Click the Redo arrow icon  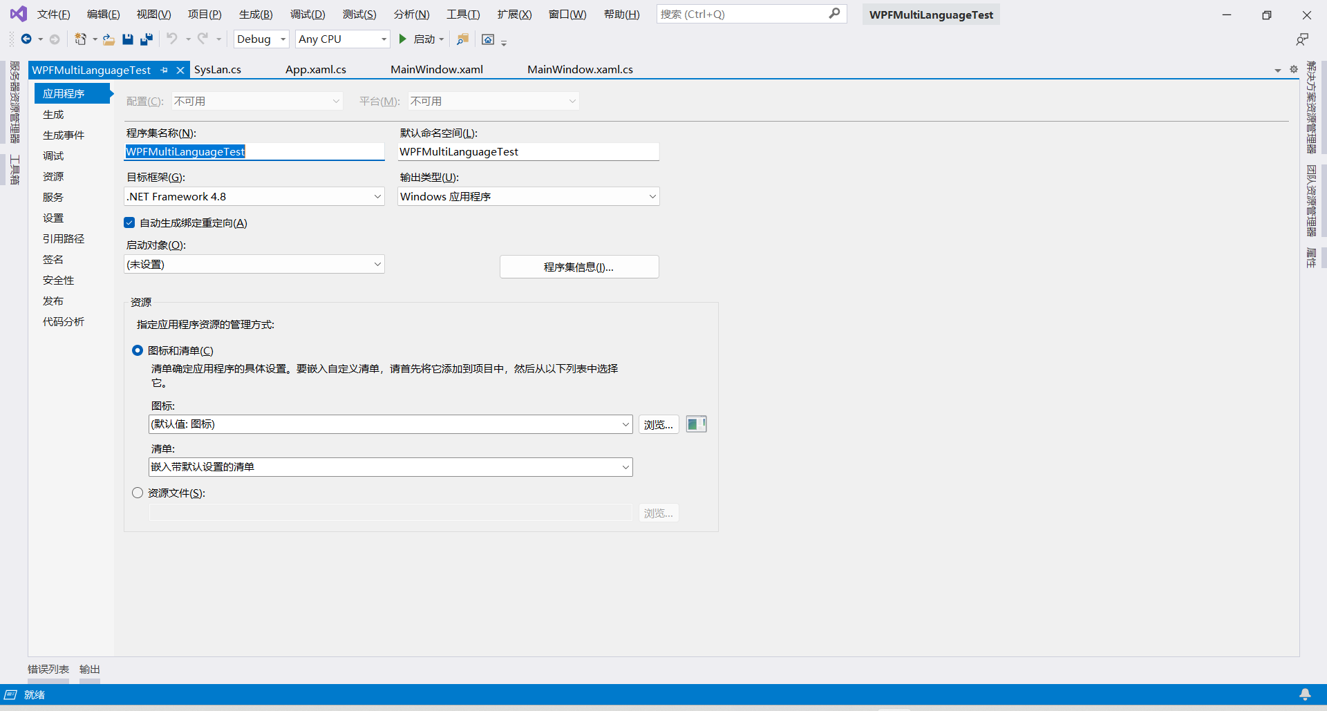tap(203, 39)
